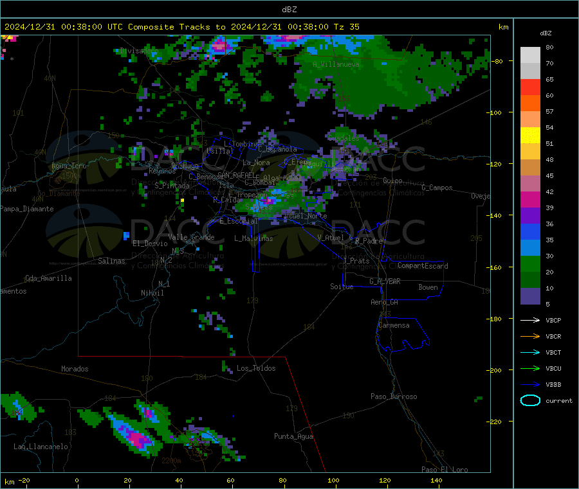This screenshot has height=489, width=579.
Task: Click the 'Soitue' map label
Action: click(x=342, y=286)
